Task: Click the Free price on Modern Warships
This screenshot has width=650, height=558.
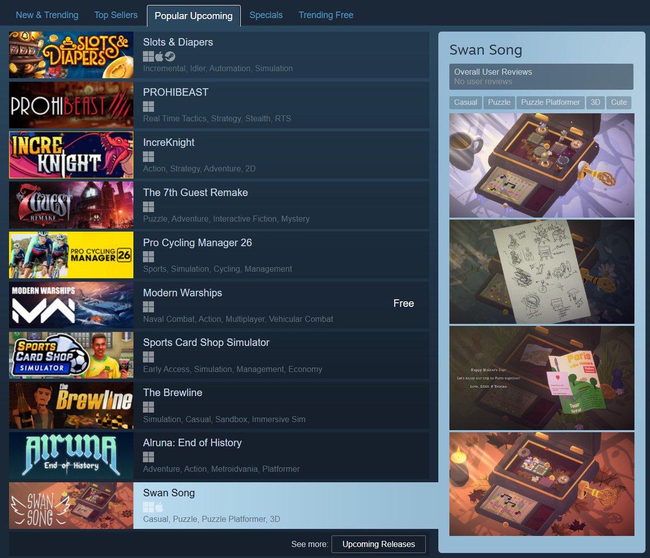Action: pos(404,304)
